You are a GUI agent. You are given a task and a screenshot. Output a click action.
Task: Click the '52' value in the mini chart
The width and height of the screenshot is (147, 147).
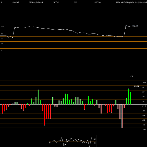(x=95, y=139)
